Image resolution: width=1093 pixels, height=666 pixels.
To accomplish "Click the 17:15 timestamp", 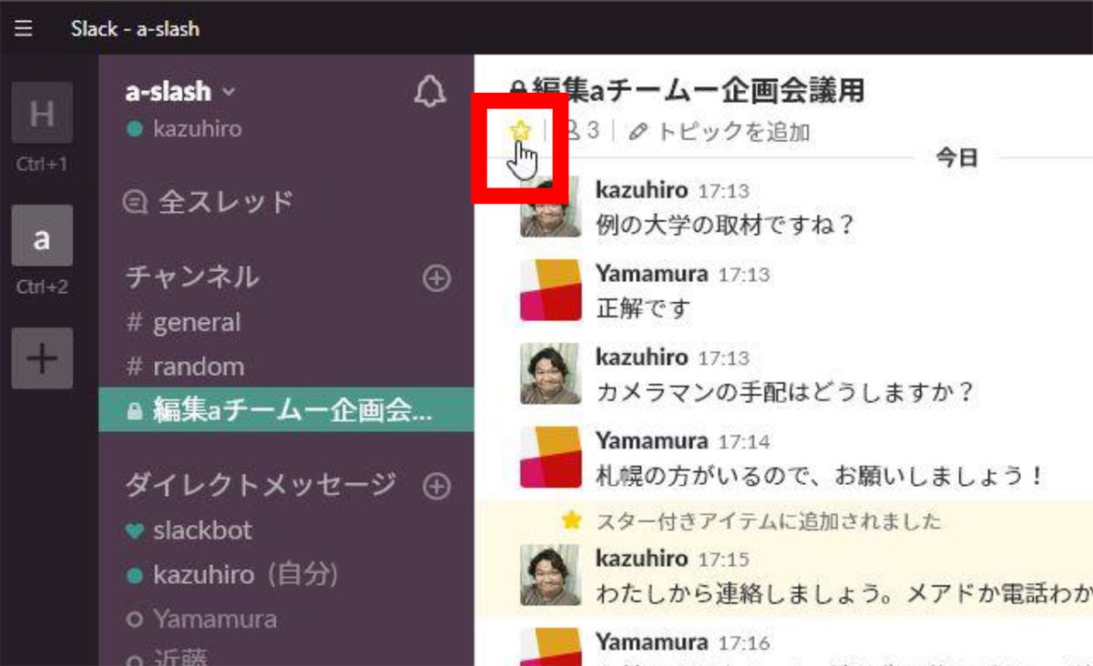I will pos(722,560).
